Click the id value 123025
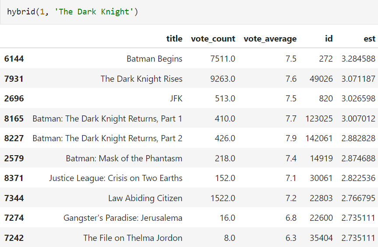The image size is (378, 247). pyautogui.click(x=319, y=118)
